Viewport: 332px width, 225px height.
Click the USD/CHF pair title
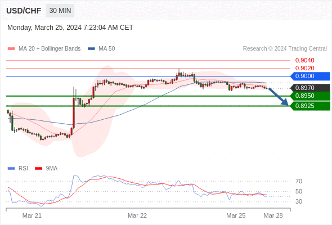24,11
